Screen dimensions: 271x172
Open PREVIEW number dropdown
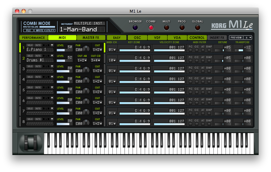point(248,38)
